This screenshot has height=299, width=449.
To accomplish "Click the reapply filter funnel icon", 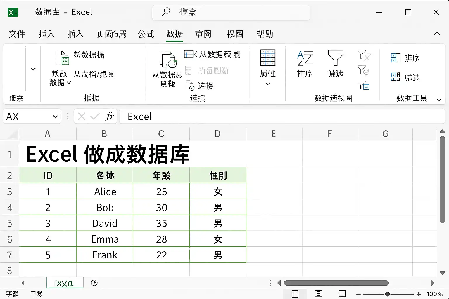I will click(364, 70).
